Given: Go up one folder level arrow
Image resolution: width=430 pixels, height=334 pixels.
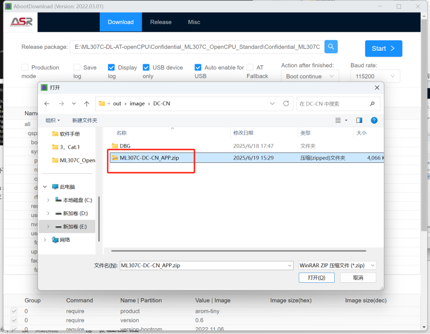Looking at the screenshot, I should [x=87, y=103].
